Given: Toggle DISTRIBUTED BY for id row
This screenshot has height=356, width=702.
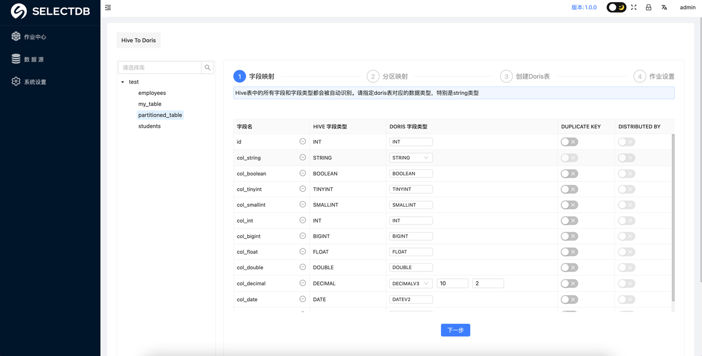Looking at the screenshot, I should [626, 142].
